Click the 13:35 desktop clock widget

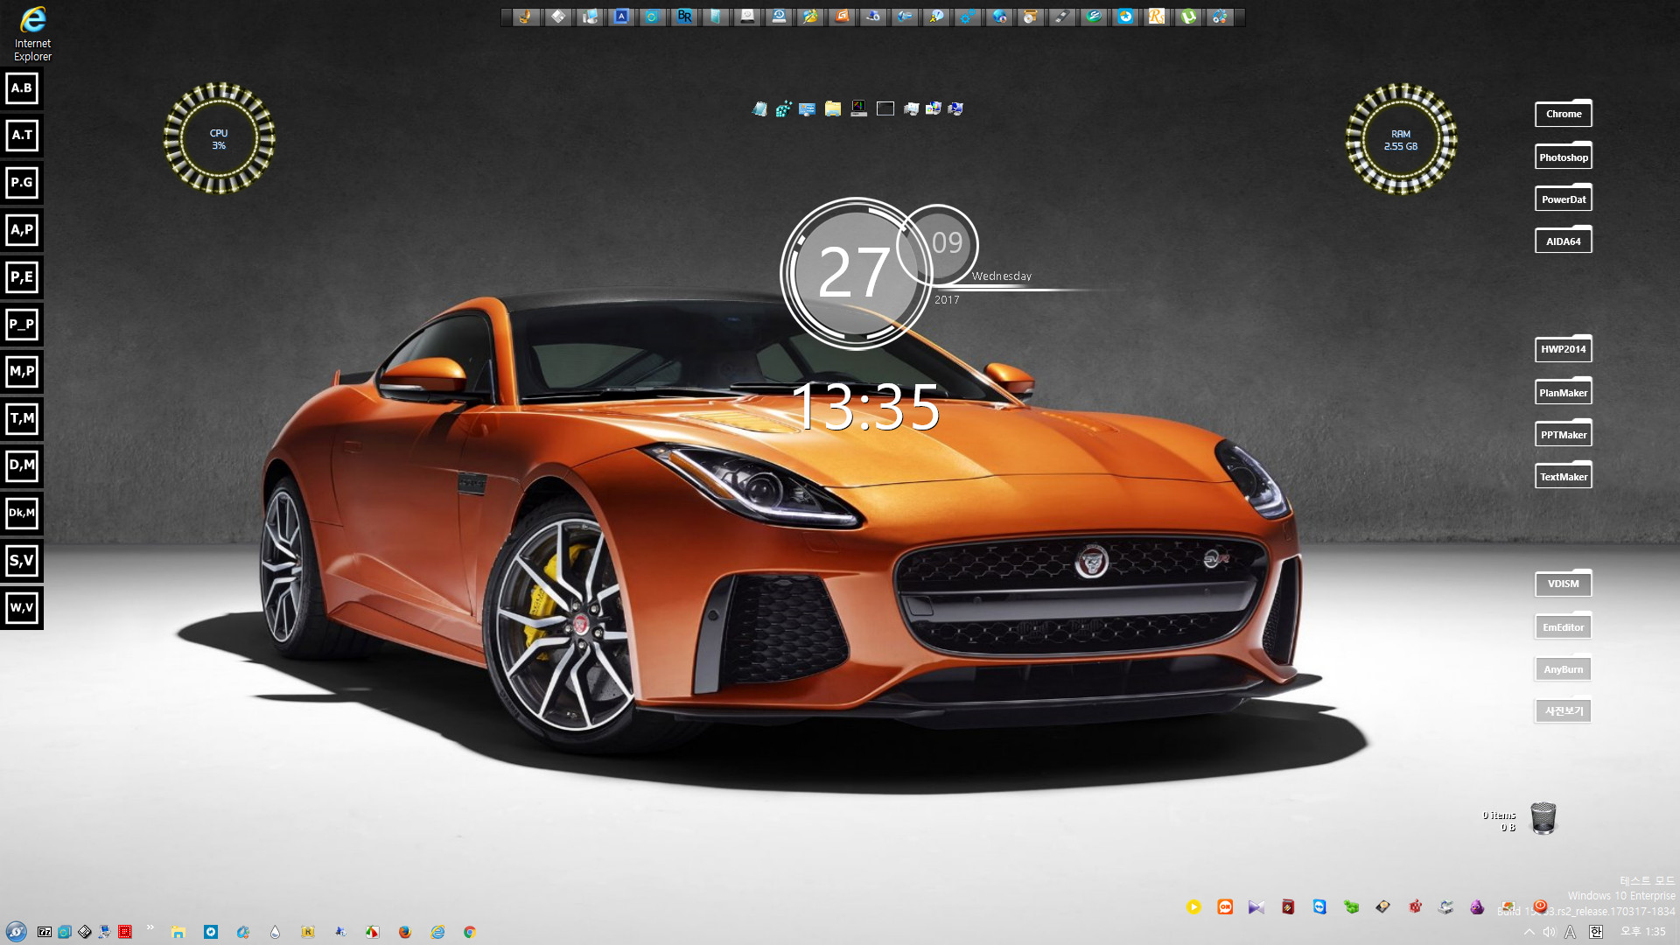pyautogui.click(x=865, y=407)
